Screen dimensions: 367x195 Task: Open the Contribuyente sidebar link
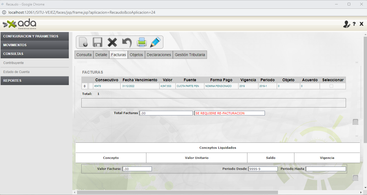(x=14, y=63)
